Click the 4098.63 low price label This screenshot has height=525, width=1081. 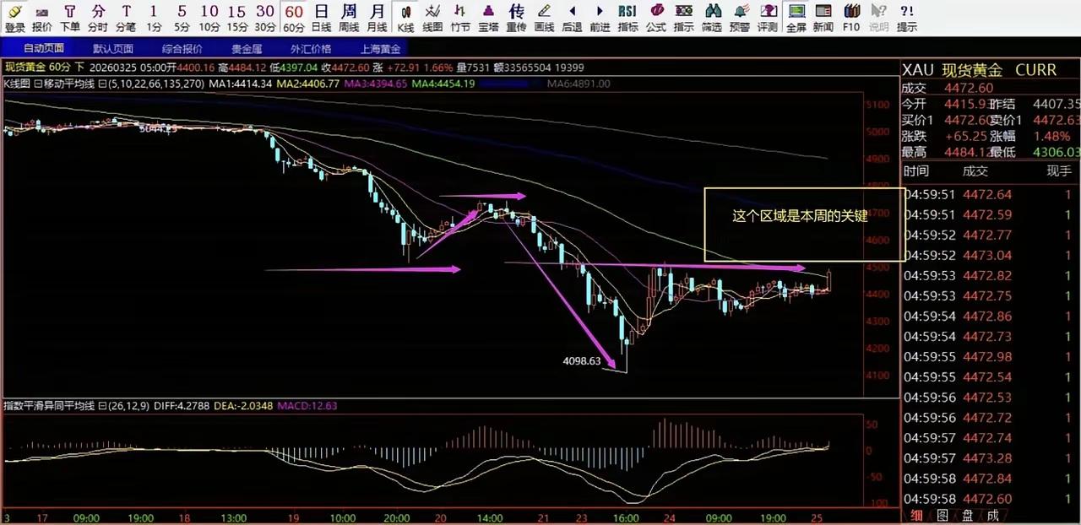[x=582, y=361]
